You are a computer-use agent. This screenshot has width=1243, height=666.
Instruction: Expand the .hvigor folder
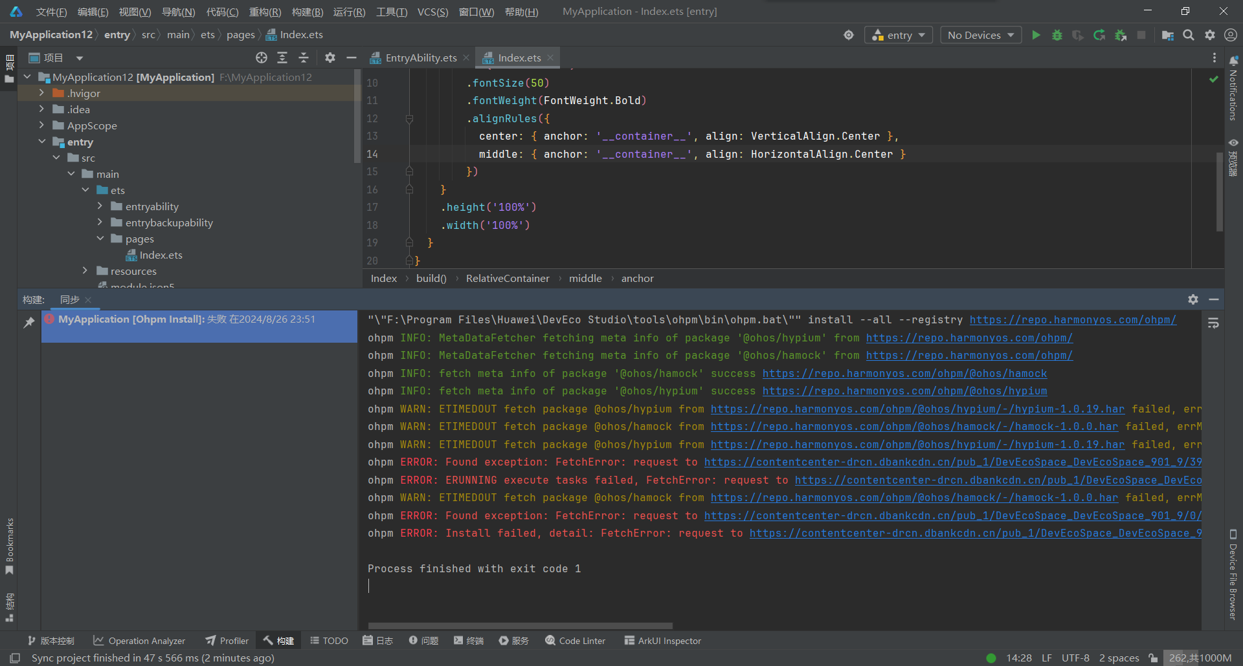41,93
